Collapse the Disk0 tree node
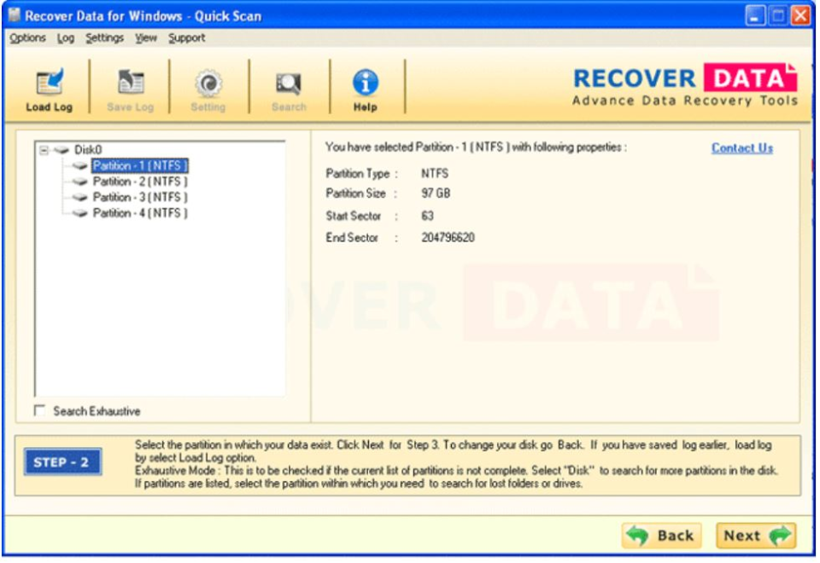820x563 pixels. click(44, 150)
